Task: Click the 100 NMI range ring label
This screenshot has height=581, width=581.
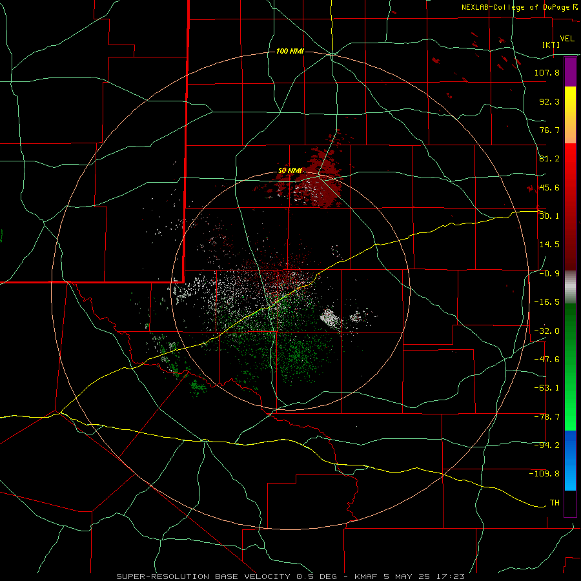Action: (x=290, y=51)
